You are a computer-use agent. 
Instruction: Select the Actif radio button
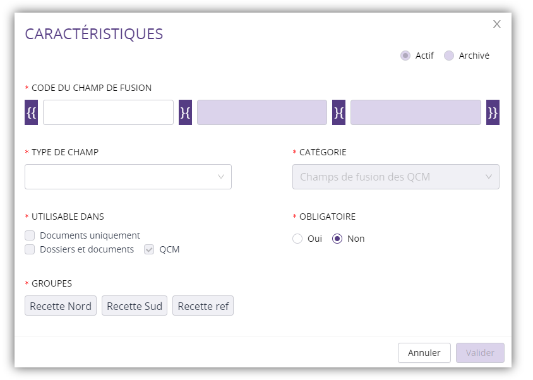[x=405, y=56]
